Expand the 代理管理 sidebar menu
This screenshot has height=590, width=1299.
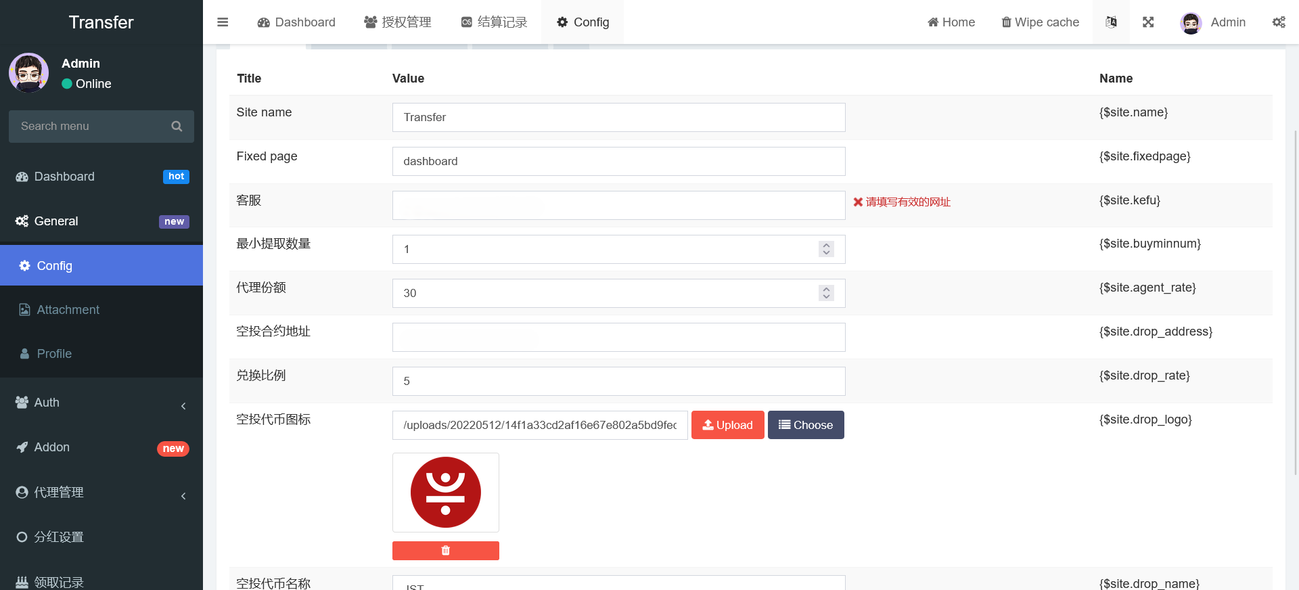pyautogui.click(x=101, y=493)
